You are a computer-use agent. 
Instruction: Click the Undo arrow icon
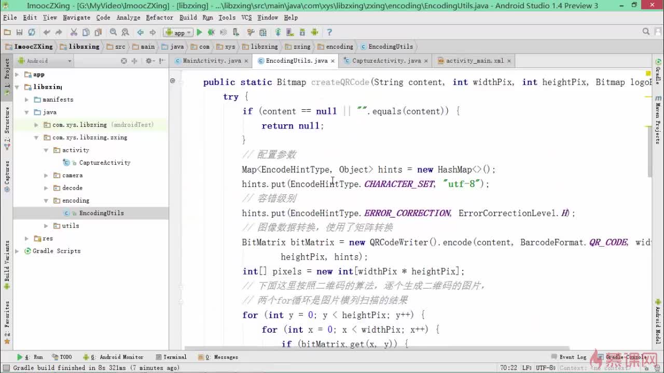(x=47, y=32)
